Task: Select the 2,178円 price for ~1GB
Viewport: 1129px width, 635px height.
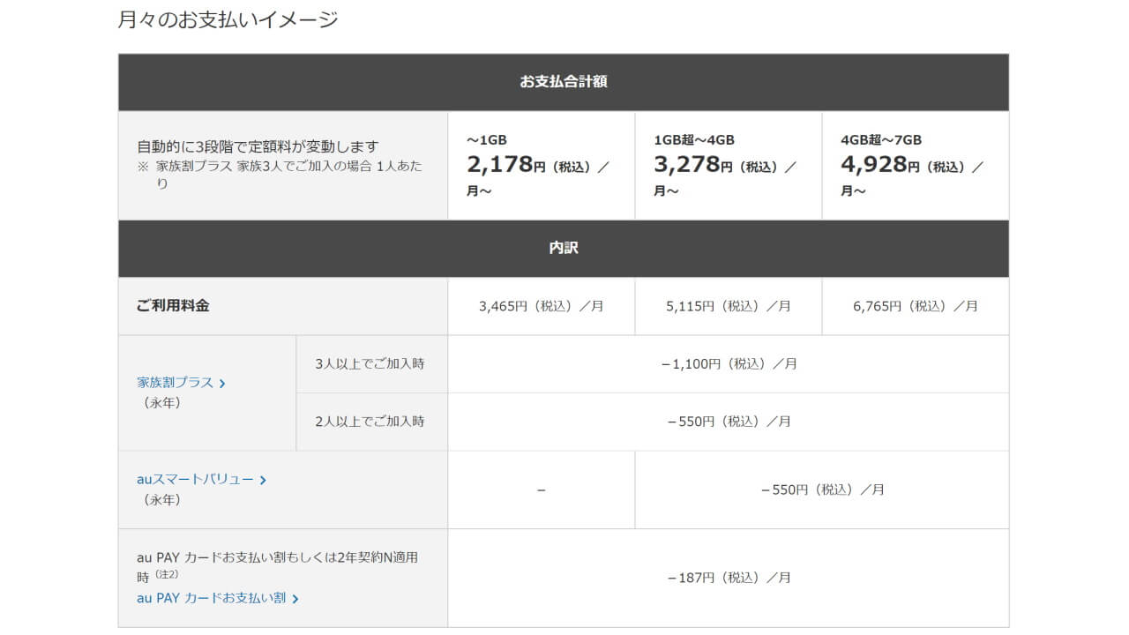Action: [x=501, y=165]
